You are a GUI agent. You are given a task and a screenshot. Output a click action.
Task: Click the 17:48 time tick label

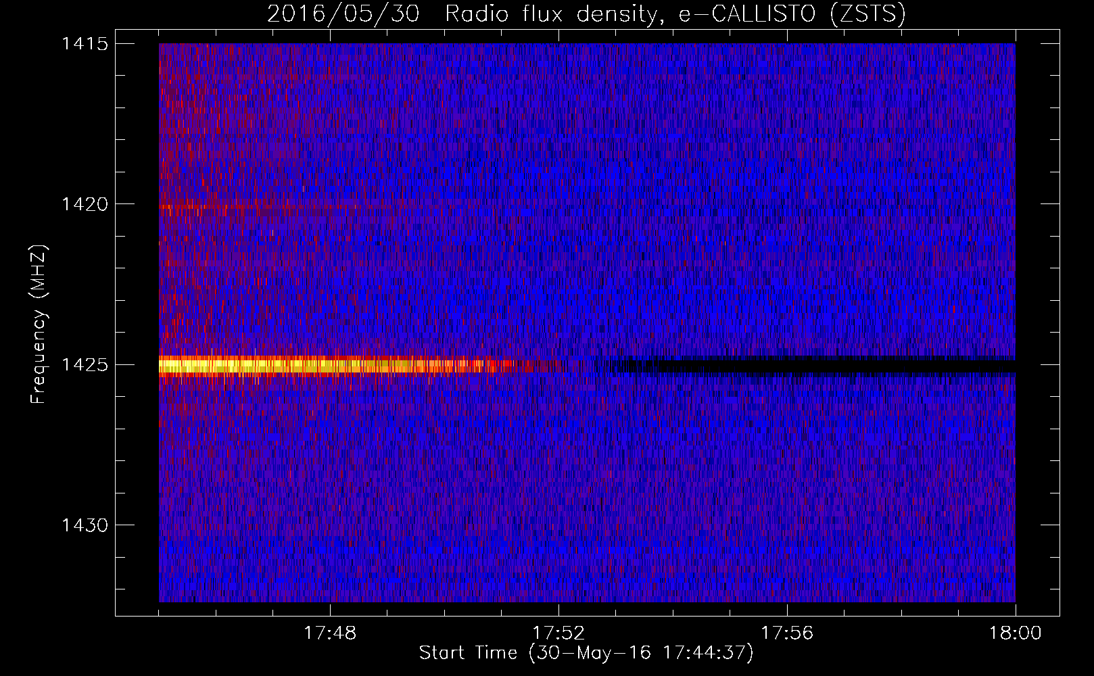click(x=330, y=633)
